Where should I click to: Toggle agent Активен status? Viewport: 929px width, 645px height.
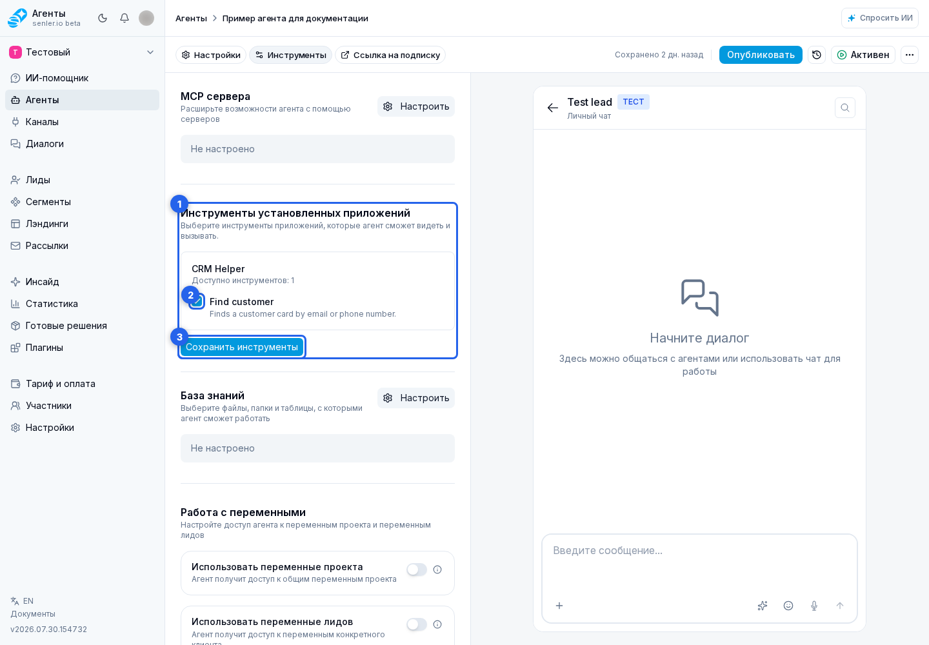pos(863,55)
